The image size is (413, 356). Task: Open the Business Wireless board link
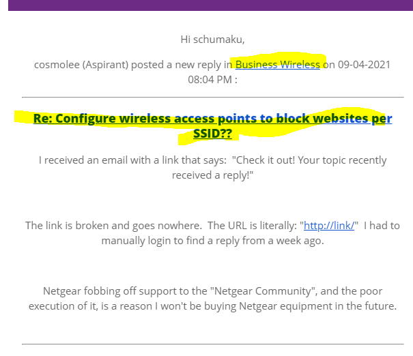point(277,65)
